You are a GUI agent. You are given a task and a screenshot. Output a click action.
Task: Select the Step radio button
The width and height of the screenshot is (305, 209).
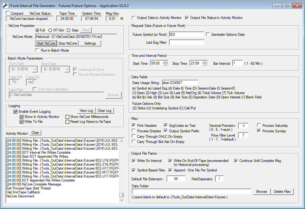click(68, 30)
